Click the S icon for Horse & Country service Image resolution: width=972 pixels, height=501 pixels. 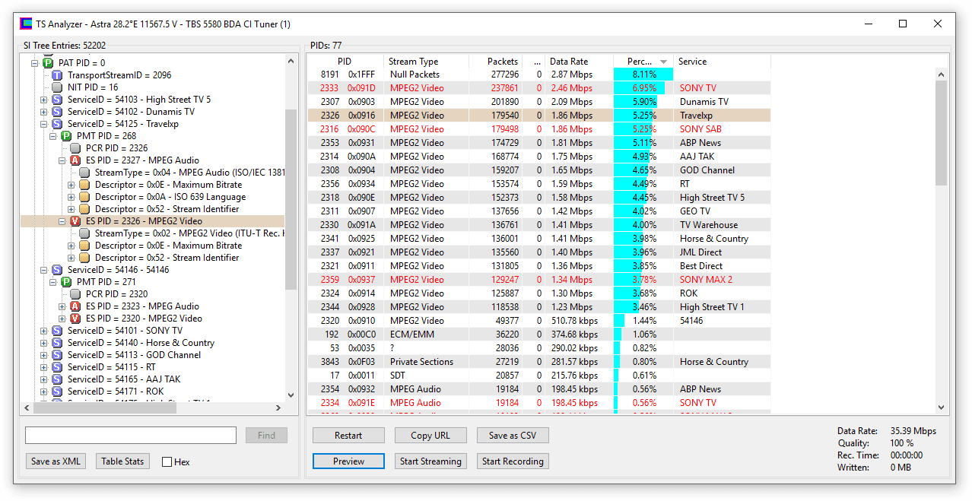pos(57,343)
